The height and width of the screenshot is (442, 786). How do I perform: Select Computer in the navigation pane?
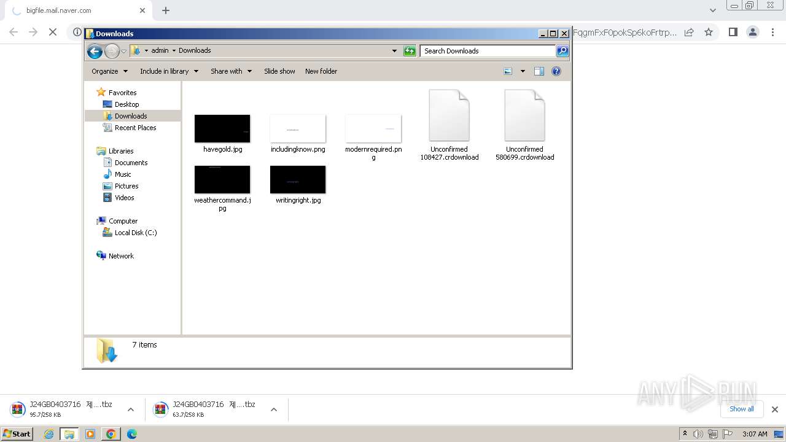point(123,221)
